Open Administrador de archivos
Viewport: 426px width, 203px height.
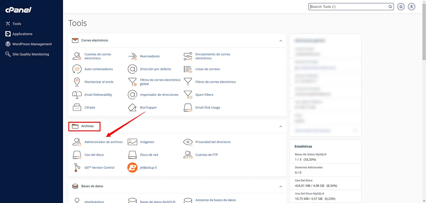click(103, 142)
